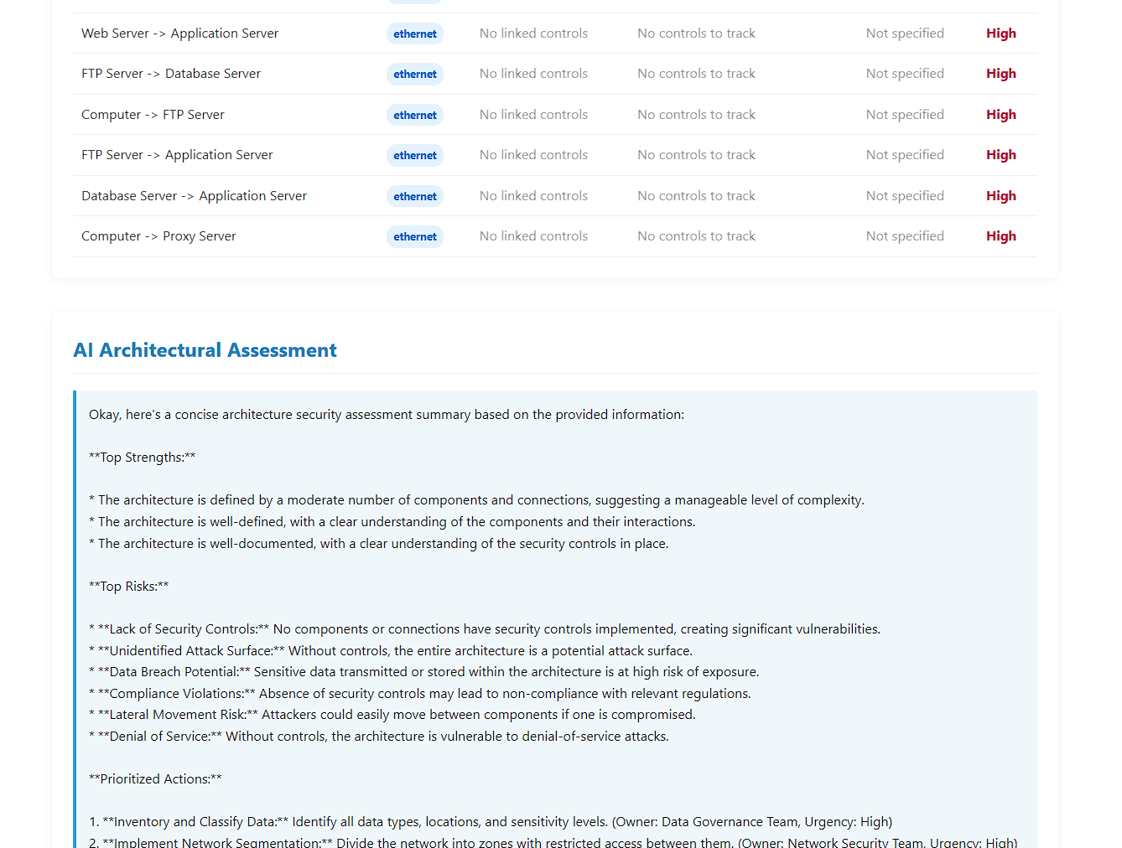Viewport: 1122px width, 848px height.
Task: Select 'No controls to track' for Computer -> FTP Server
Action: point(696,114)
